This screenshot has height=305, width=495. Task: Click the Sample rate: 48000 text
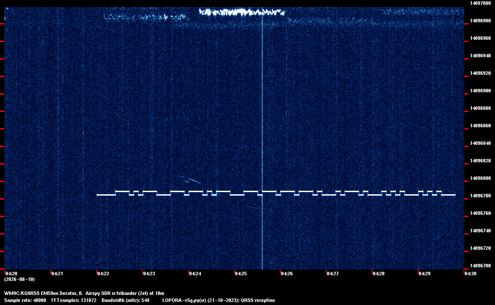point(25,300)
